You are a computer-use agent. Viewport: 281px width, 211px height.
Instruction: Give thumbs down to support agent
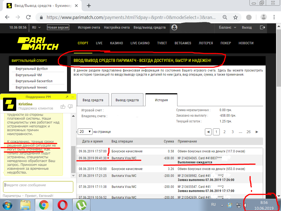coord(70,106)
